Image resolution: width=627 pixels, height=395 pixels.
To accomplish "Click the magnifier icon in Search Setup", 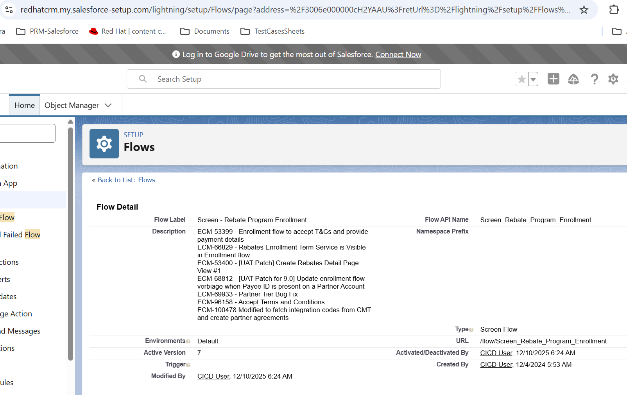I will (x=143, y=79).
